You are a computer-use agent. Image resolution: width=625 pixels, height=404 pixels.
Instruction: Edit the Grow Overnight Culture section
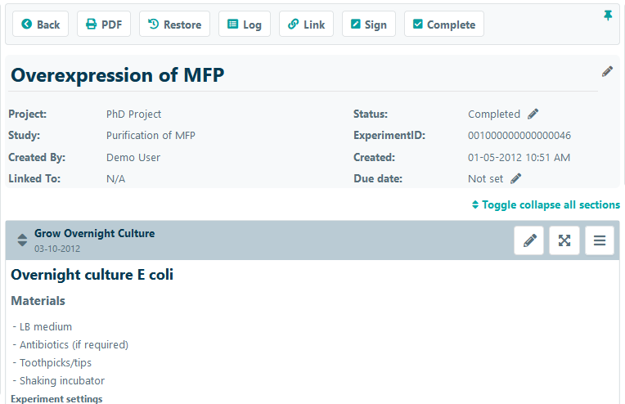coord(529,240)
